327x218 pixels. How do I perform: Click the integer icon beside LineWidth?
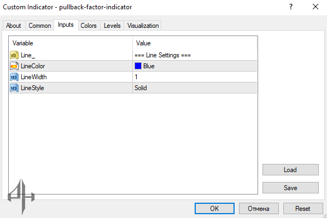click(x=14, y=77)
